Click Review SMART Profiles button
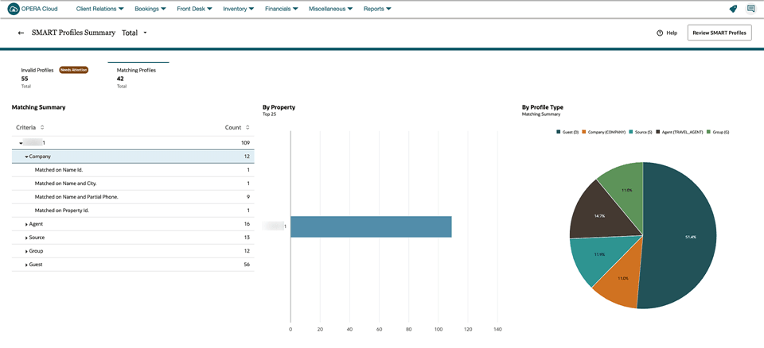The image size is (764, 348). coord(719,33)
